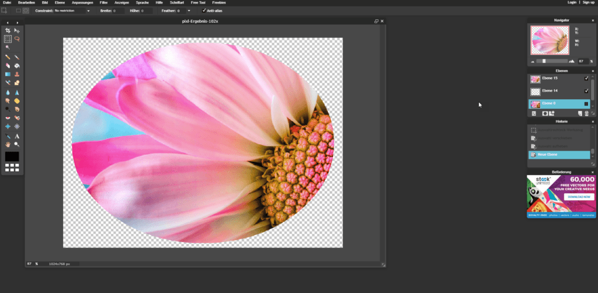The image size is (598, 293).
Task: Select the Pencil tool
Action: [8, 57]
